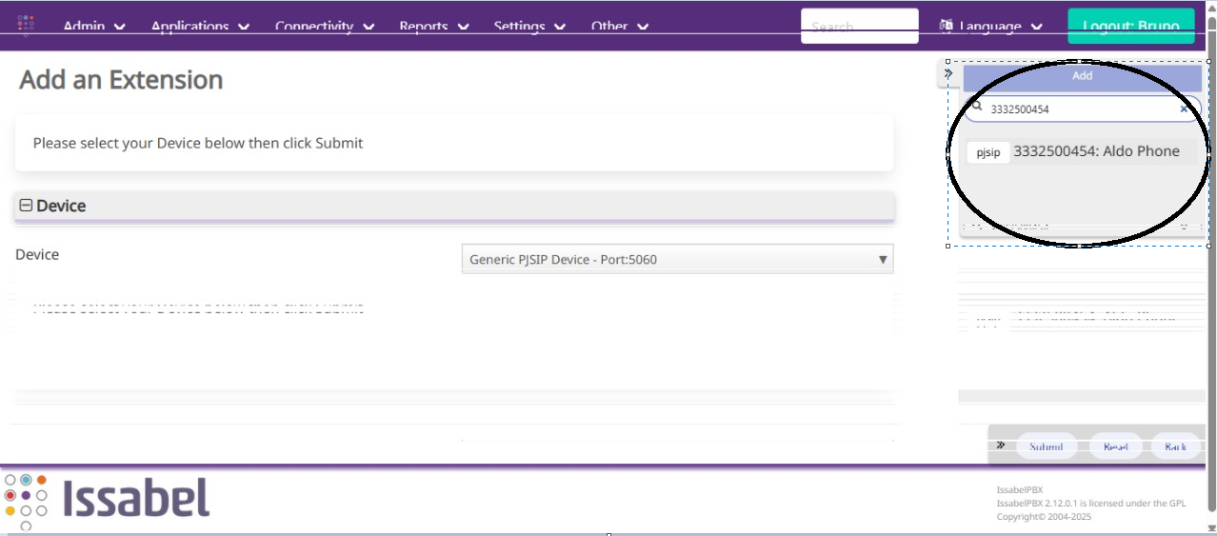Collapse the Device section
This screenshot has height=536, width=1217.
pyautogui.click(x=26, y=206)
